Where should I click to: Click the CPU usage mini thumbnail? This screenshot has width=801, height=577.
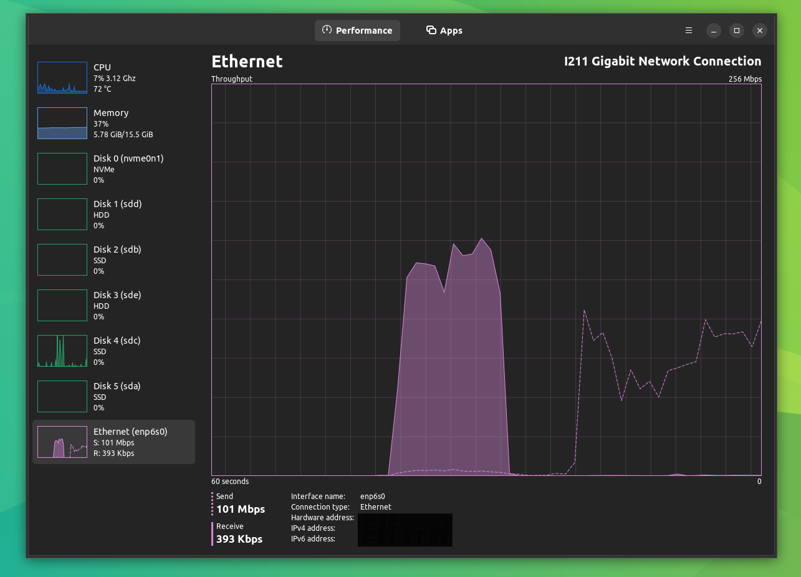pos(62,77)
